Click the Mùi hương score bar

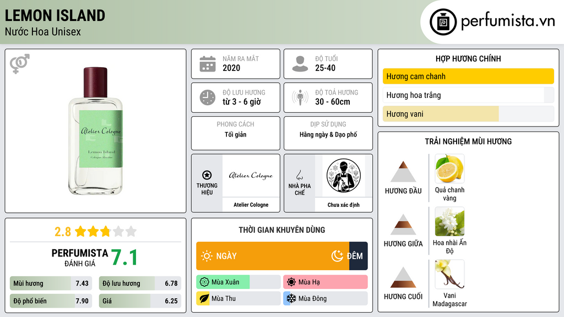(51, 283)
